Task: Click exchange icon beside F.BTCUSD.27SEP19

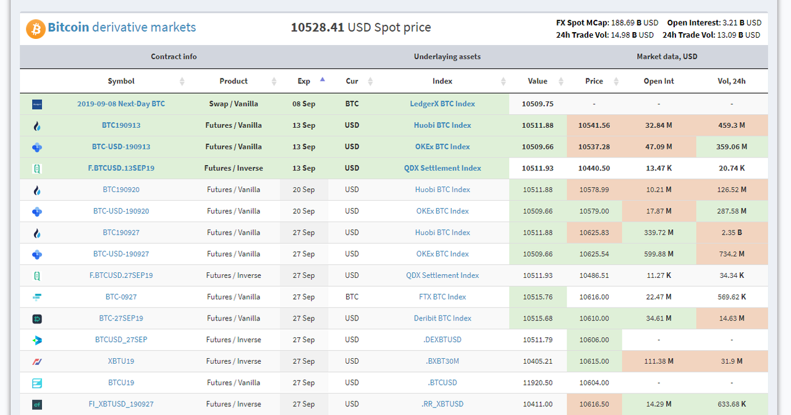Action: pos(37,276)
